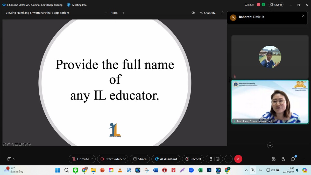Viewport: 311px width, 175px height.
Task: Click the red recording indicator icon
Action: coord(258,5)
